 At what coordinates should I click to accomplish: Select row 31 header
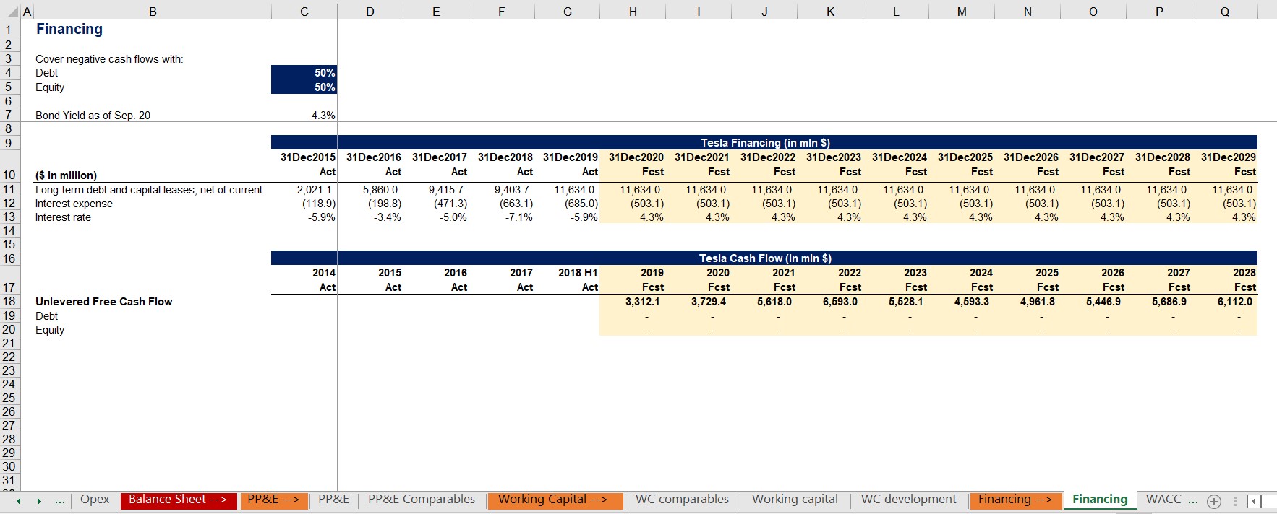coord(9,480)
